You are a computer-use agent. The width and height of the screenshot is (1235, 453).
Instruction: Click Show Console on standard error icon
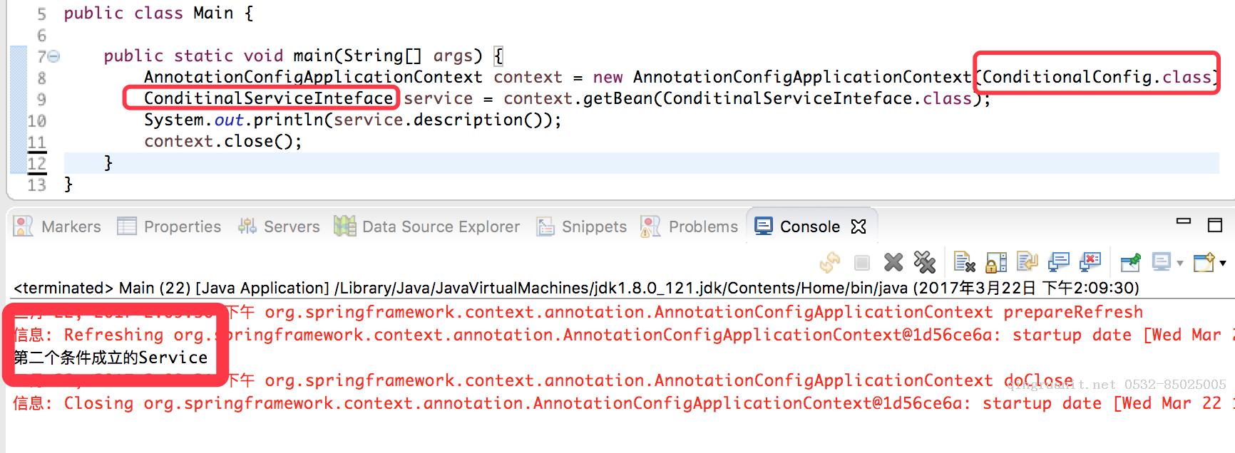click(1090, 263)
